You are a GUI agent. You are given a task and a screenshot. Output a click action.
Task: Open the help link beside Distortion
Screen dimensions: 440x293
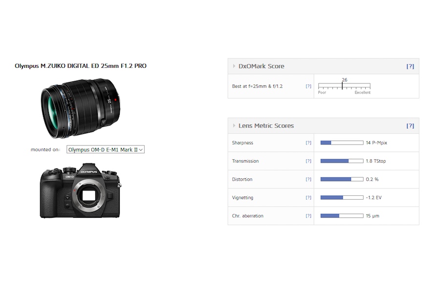[x=308, y=179]
